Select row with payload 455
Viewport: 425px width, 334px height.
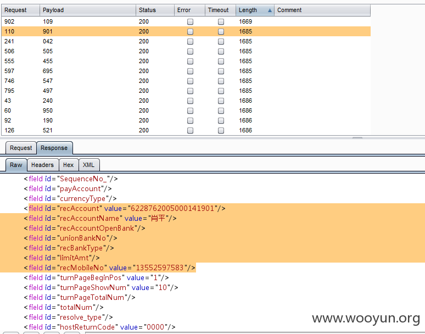click(x=186, y=62)
